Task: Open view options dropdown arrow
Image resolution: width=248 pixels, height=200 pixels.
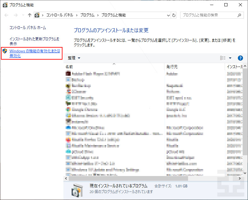Action: pyautogui.click(x=230, y=58)
